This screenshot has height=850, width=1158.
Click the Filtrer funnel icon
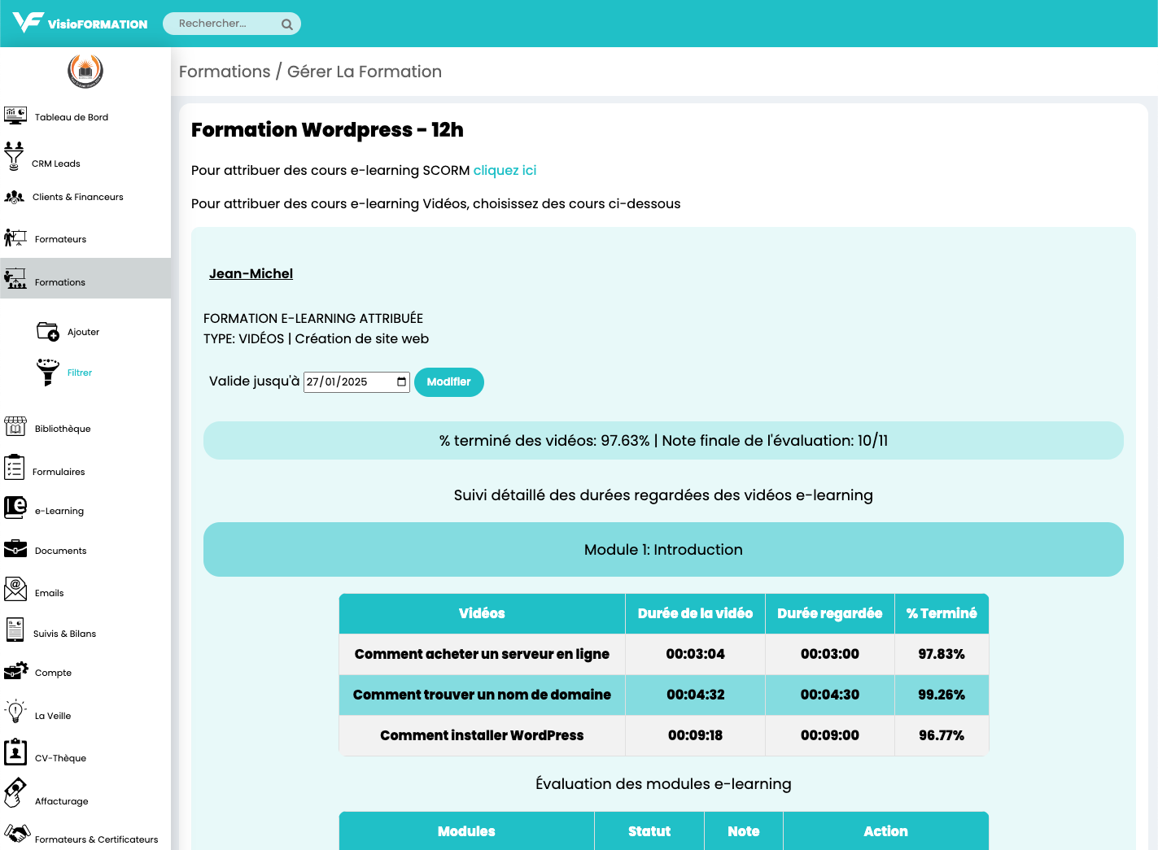[x=48, y=372]
